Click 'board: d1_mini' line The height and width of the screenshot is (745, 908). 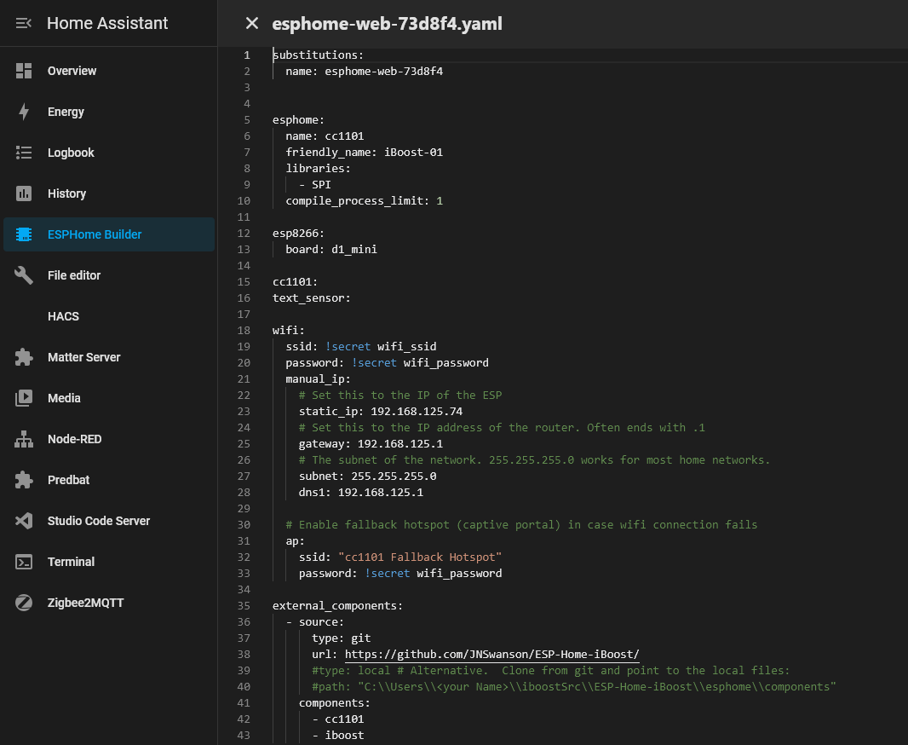331,250
